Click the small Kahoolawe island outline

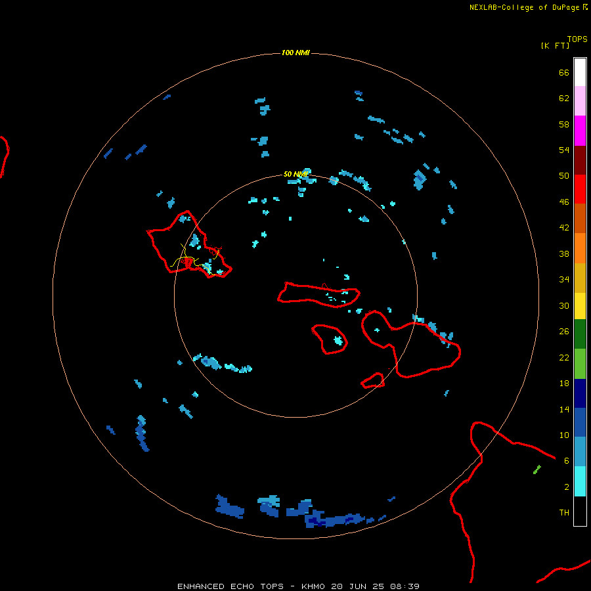coord(373,380)
